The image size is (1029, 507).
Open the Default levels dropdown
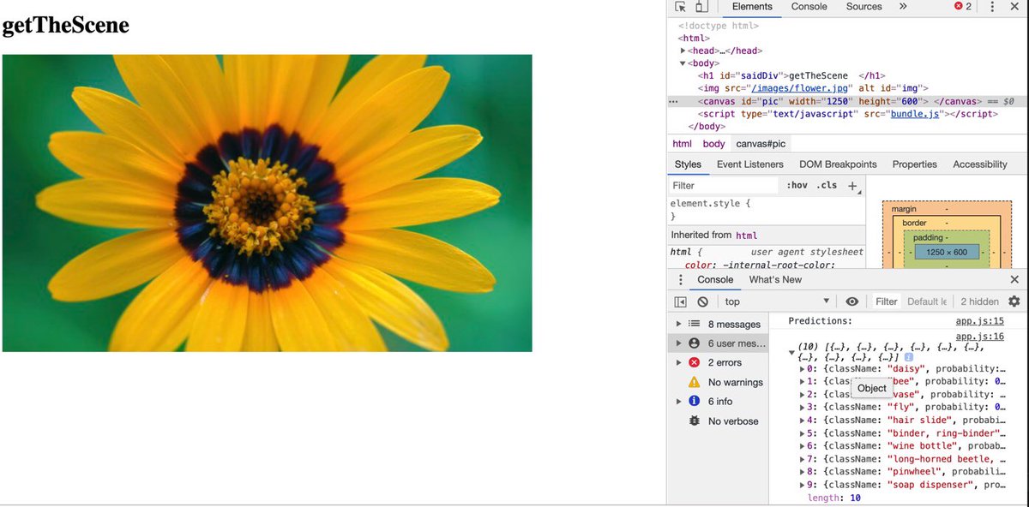(927, 301)
